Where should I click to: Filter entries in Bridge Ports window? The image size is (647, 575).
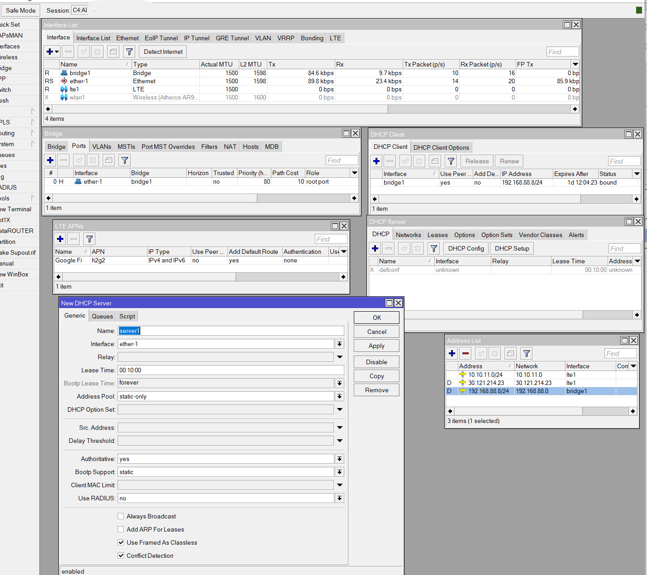point(125,160)
